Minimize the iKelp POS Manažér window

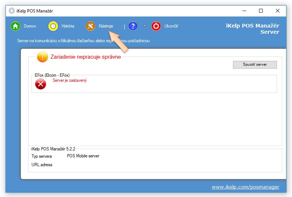(244, 11)
